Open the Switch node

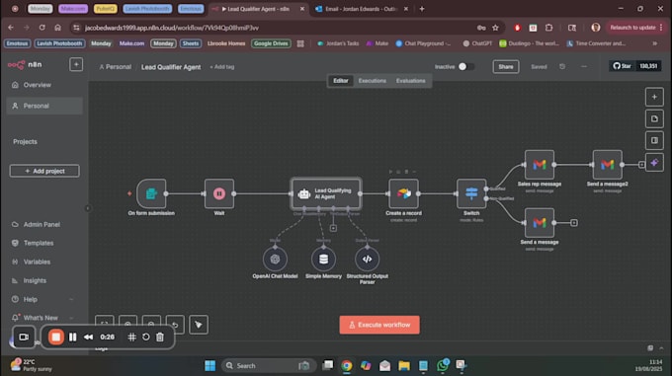471,193
